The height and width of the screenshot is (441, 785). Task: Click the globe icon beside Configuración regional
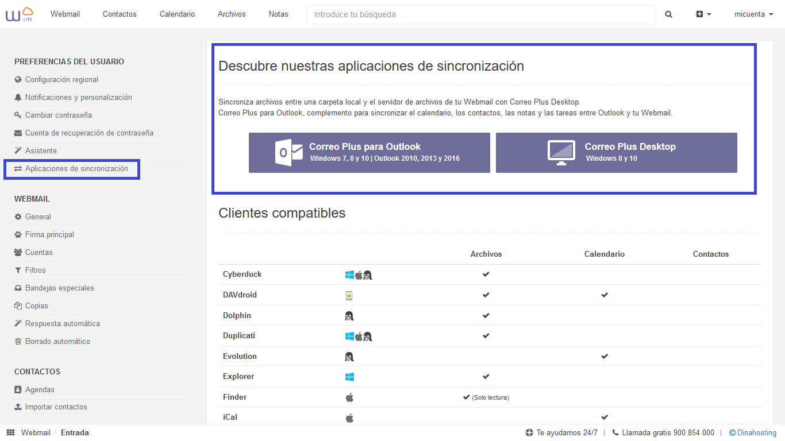[18, 80]
